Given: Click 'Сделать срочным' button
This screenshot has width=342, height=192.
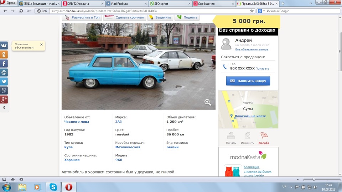Looking at the screenshot, I should click(125, 17).
